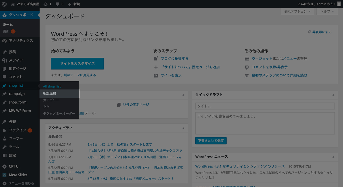Click the shop_list pin icon
The image size is (343, 187).
[4, 86]
